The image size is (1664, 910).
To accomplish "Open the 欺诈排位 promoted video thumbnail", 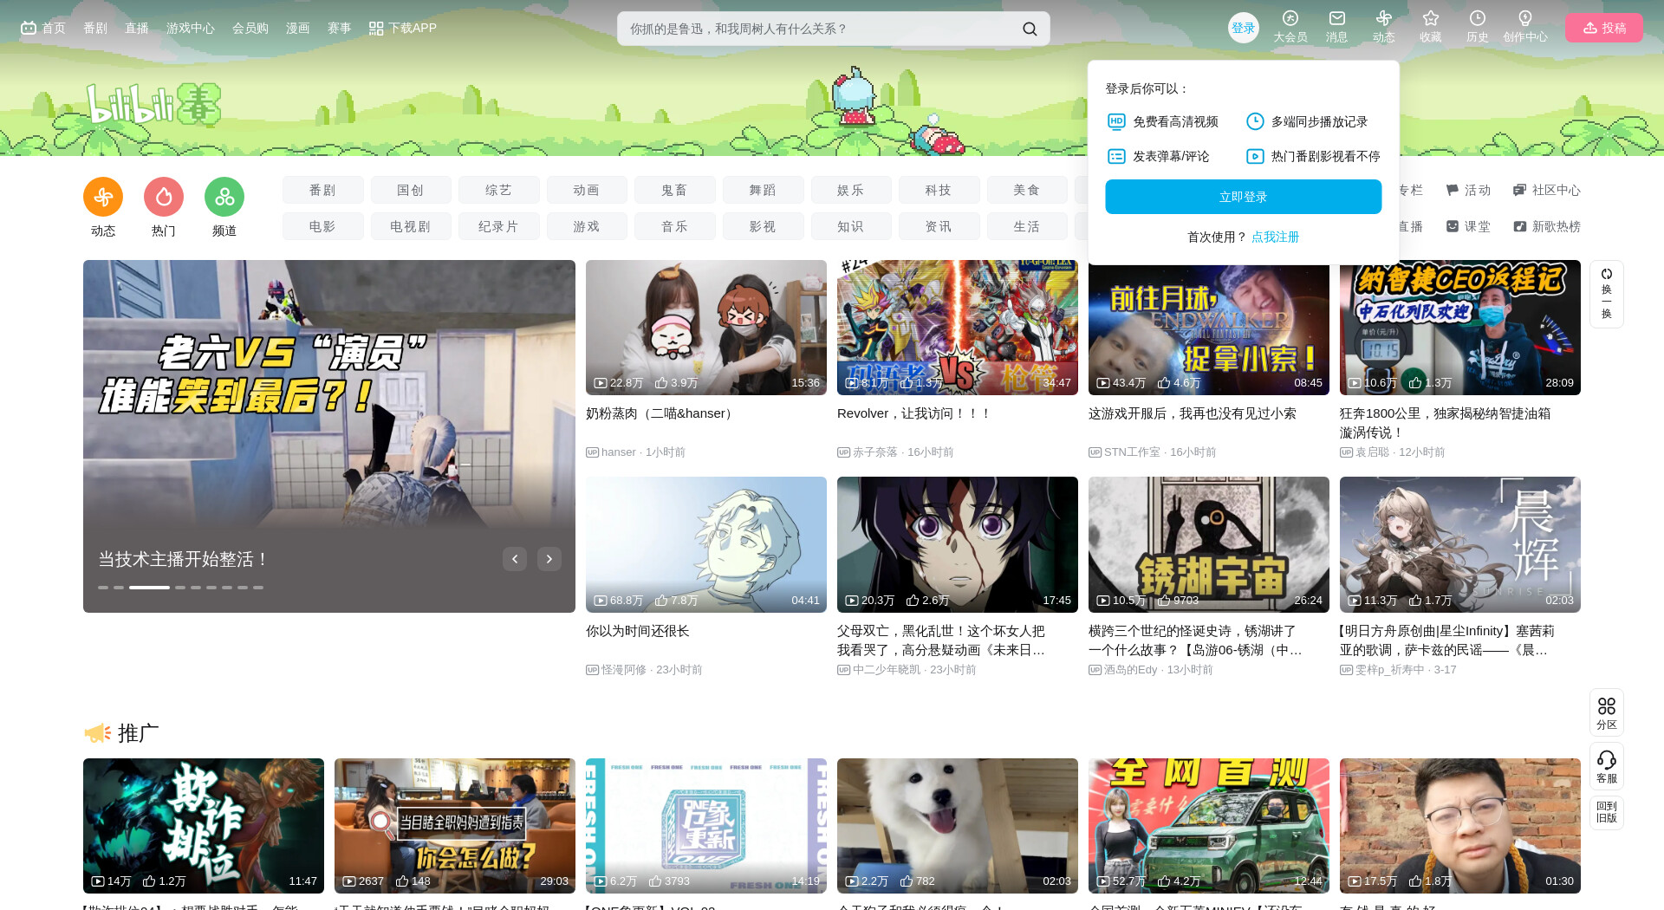I will click(204, 826).
